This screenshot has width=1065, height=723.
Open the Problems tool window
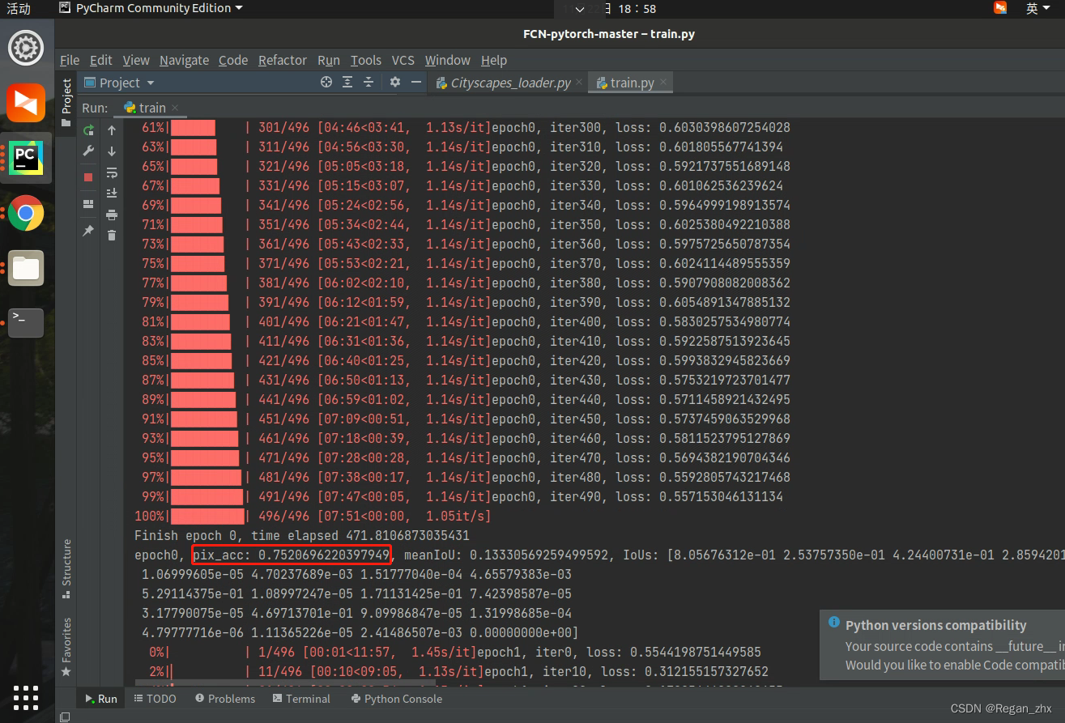[x=225, y=699]
